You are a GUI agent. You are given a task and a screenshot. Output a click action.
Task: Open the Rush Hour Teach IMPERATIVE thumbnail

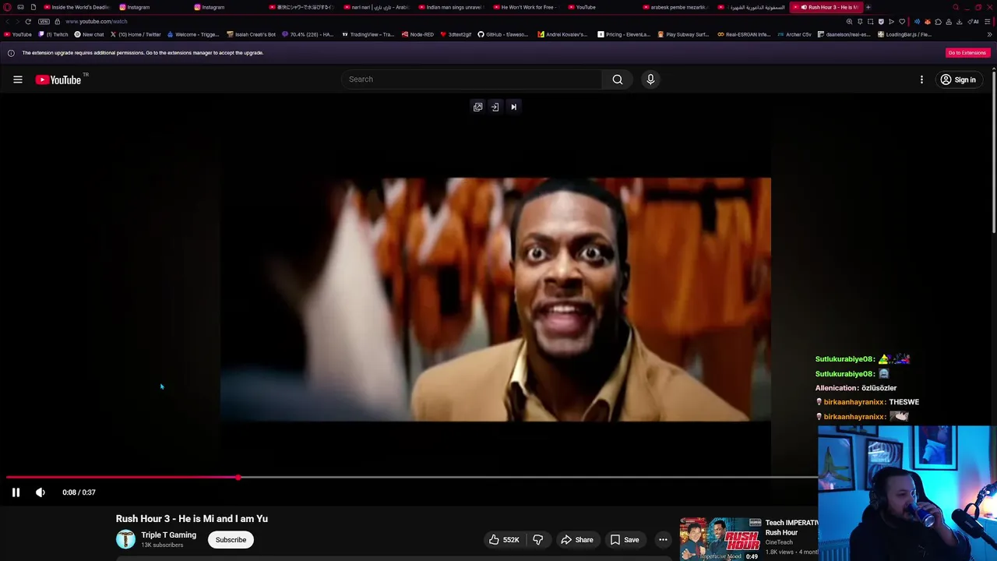click(720, 538)
